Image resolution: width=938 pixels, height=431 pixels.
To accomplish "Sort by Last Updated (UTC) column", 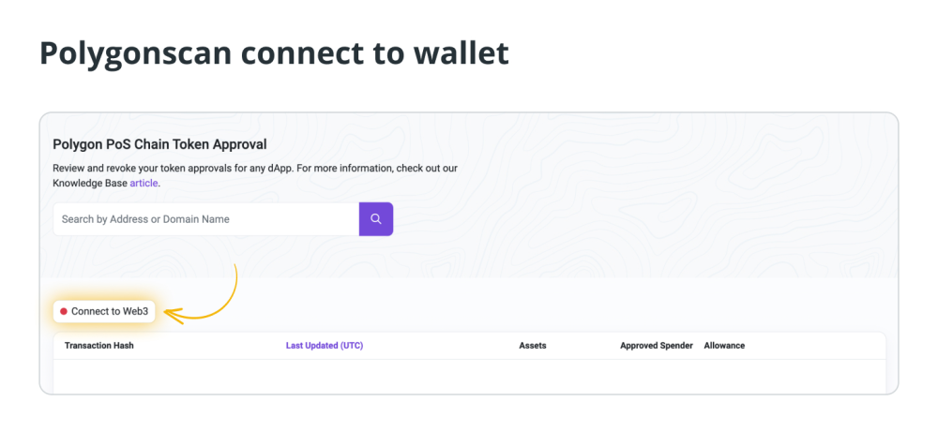I will tap(325, 346).
